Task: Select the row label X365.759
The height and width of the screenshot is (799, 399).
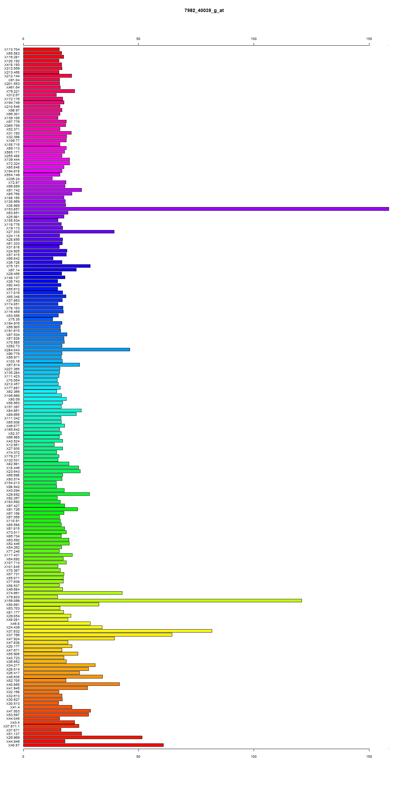Action: [x=12, y=126]
